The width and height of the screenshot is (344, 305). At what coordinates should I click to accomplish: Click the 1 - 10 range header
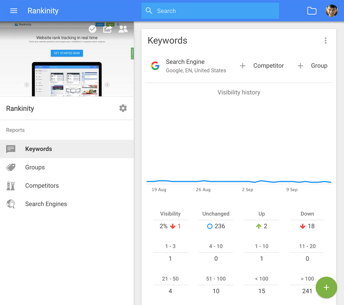[x=262, y=246]
